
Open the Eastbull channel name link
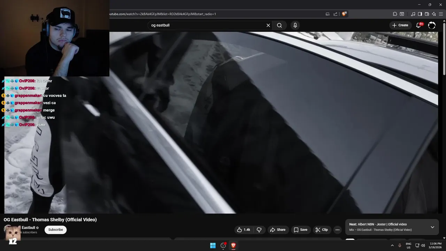coord(28,228)
